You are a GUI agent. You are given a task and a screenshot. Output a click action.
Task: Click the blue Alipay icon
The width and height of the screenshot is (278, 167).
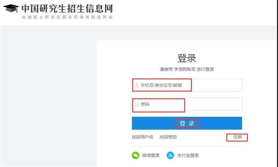coord(170,155)
